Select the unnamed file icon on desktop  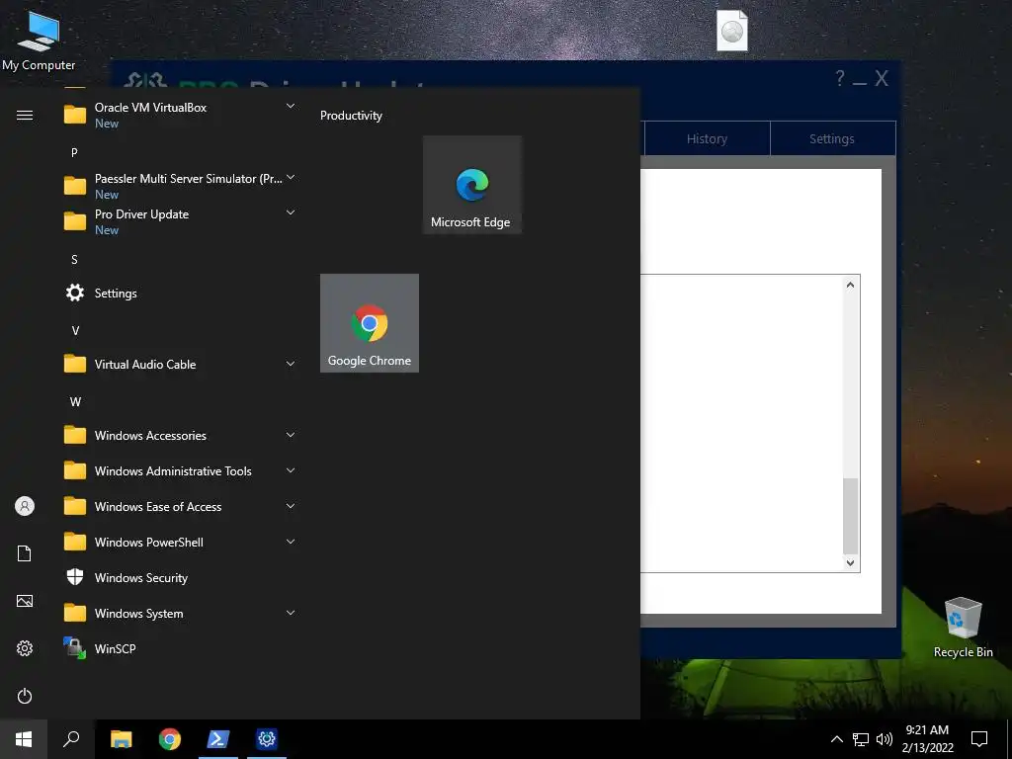pos(732,31)
